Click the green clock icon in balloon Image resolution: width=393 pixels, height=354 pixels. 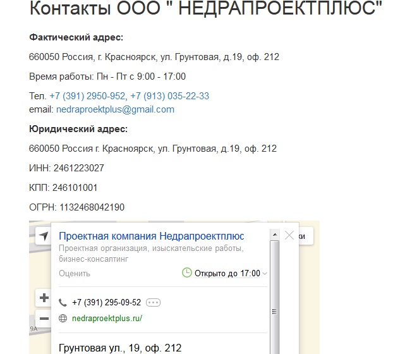[x=186, y=273]
